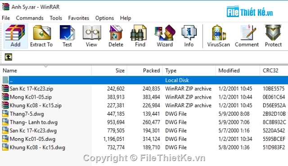Click CRC32 value D56E952A
Viewport: 288px width, 166px height.
274,105
